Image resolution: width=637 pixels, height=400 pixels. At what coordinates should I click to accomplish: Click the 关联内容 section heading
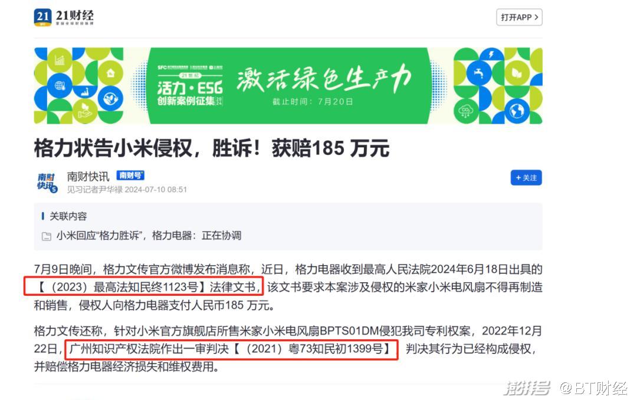click(x=68, y=216)
